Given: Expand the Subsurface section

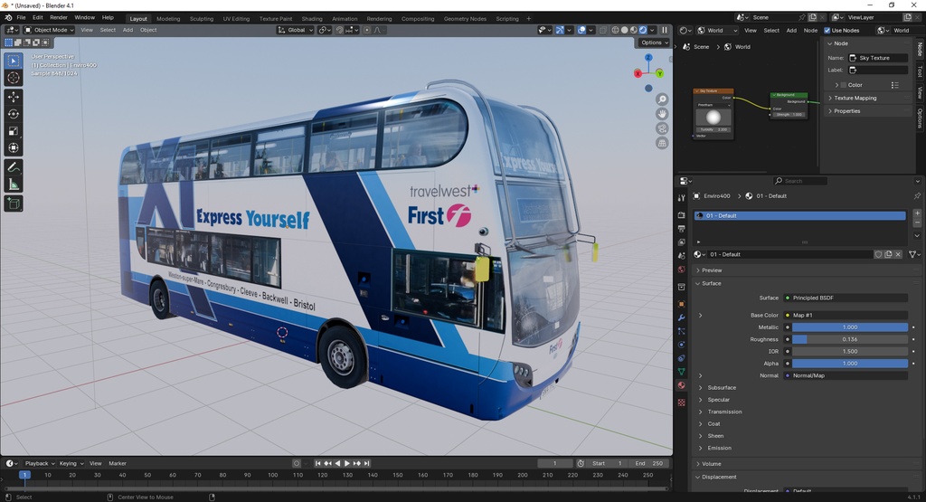Looking at the screenshot, I should (x=721, y=387).
